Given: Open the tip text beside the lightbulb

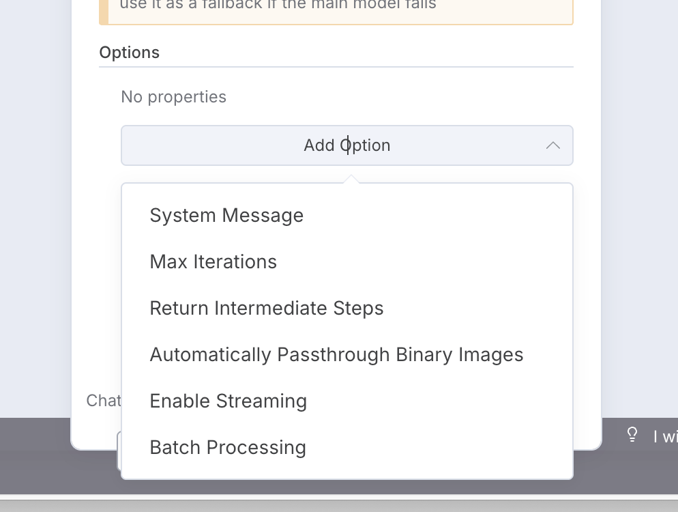Looking at the screenshot, I should (664, 436).
